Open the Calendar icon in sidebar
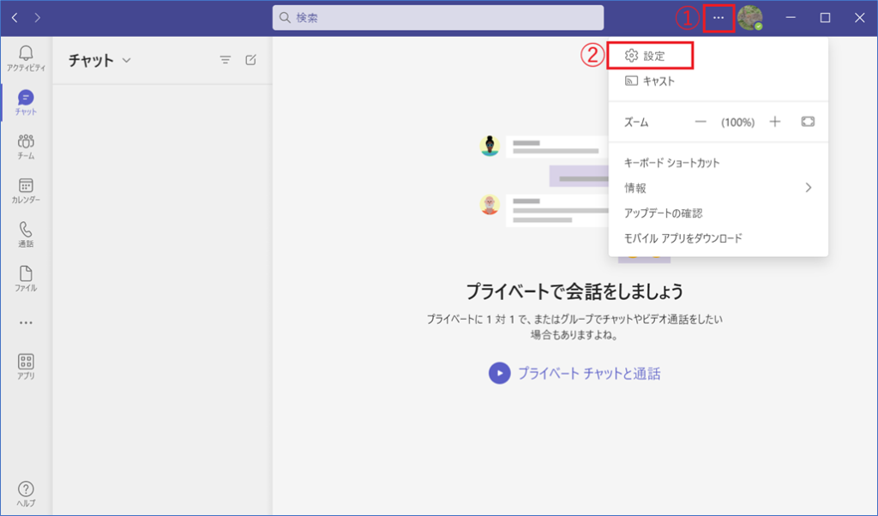 click(x=26, y=186)
